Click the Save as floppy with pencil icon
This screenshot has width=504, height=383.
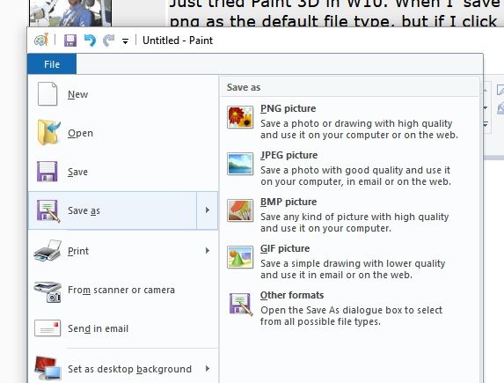click(x=48, y=210)
